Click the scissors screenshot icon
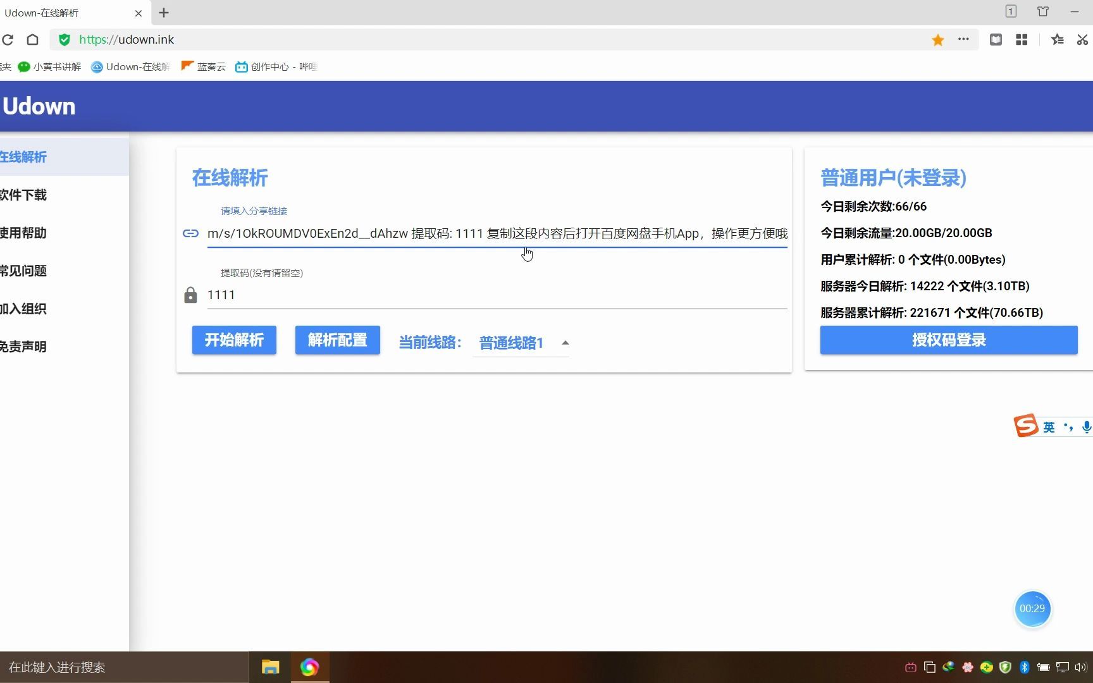The width and height of the screenshot is (1093, 683). point(1082,40)
